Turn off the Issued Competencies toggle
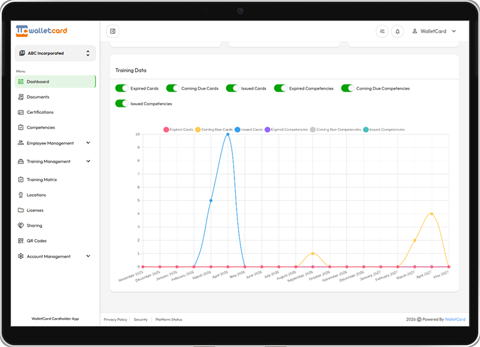The width and height of the screenshot is (480, 347). (122, 104)
